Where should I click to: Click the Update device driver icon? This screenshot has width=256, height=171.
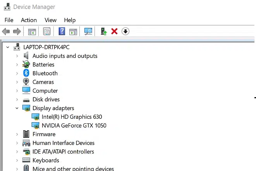(x=103, y=31)
